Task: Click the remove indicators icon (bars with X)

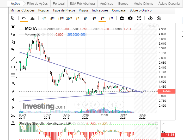Action: (13, 42)
